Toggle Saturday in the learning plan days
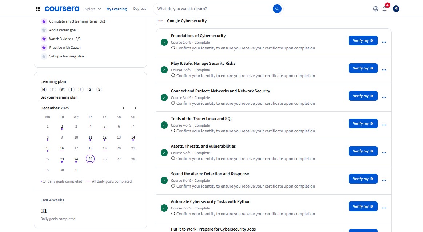 point(90,89)
